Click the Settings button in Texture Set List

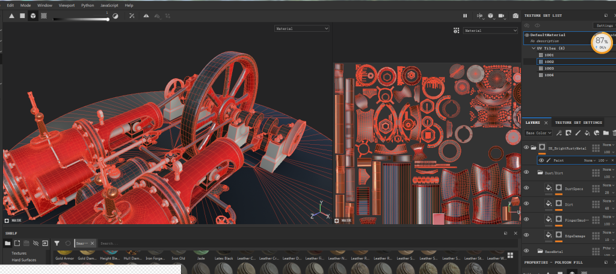click(x=604, y=25)
